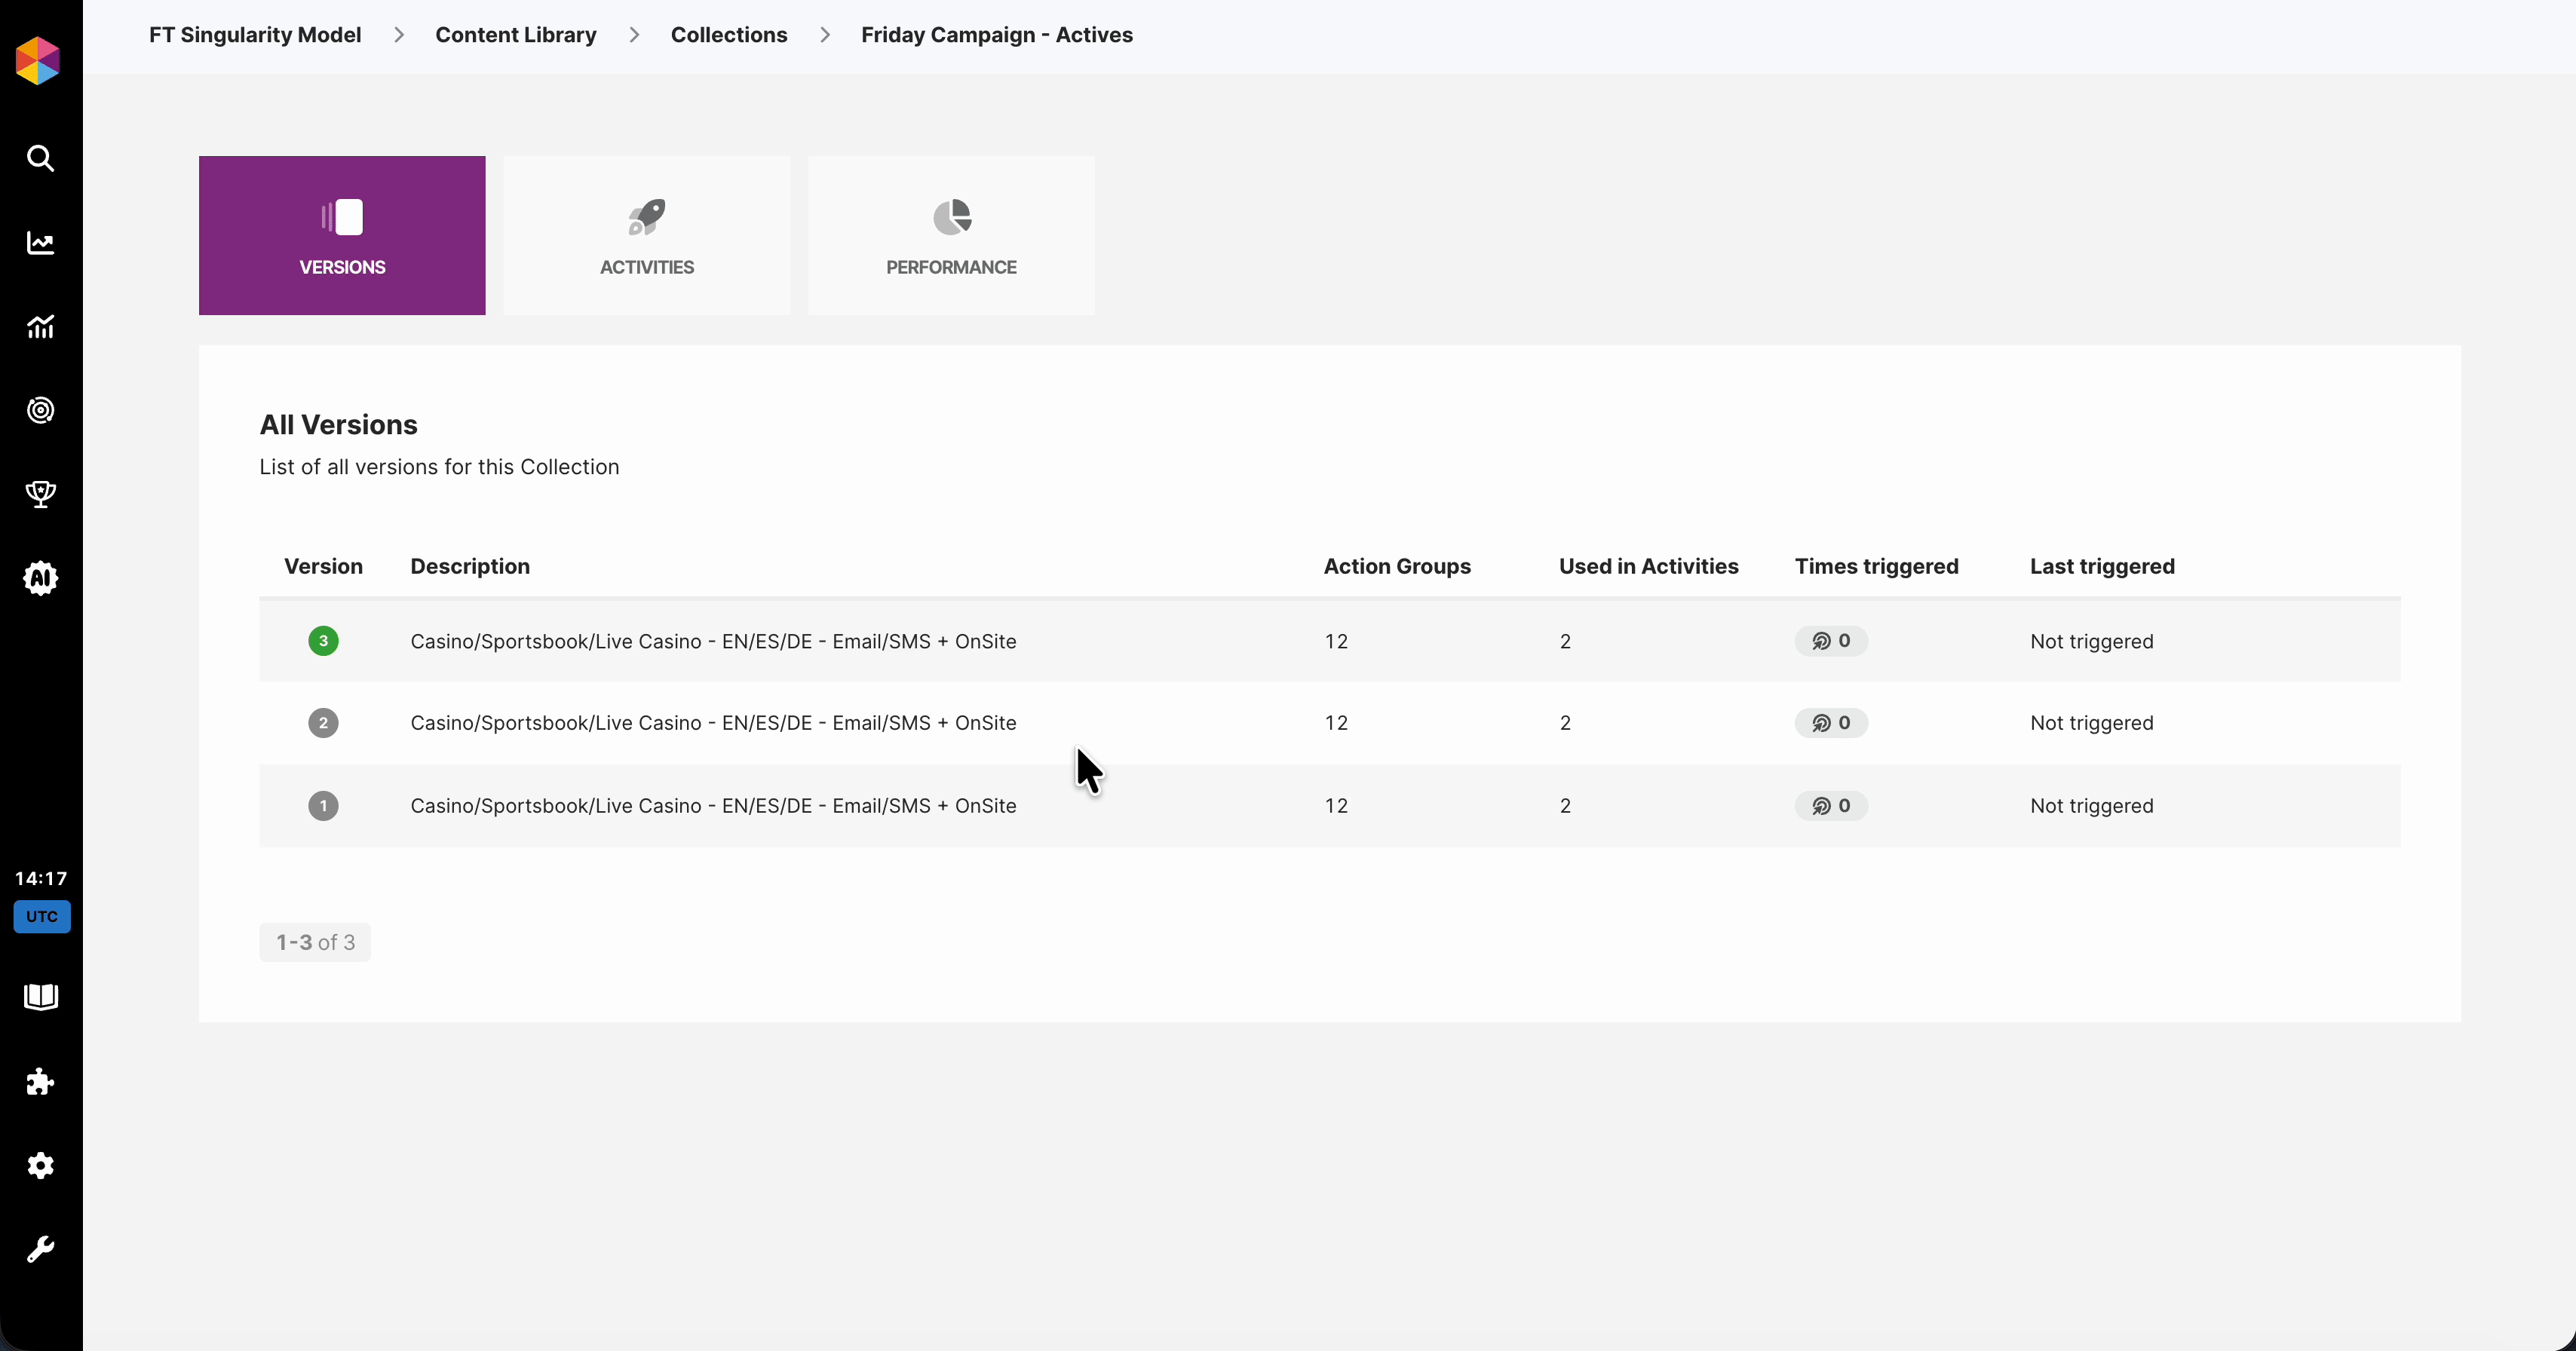
Task: Navigate to Collections breadcrumb link
Action: tap(728, 35)
